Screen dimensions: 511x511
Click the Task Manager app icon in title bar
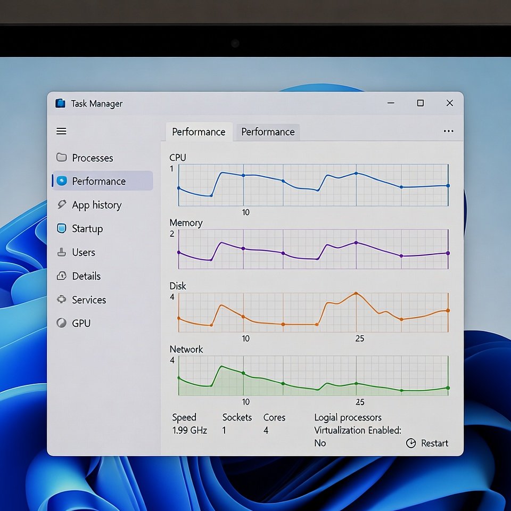coord(61,103)
